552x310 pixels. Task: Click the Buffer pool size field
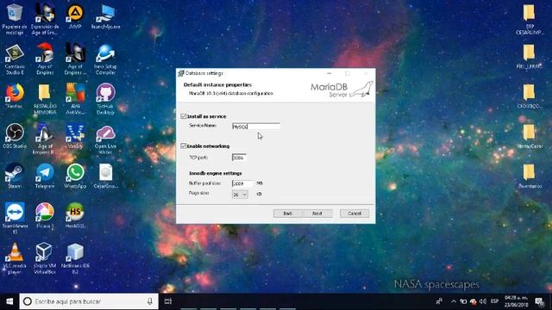(242, 183)
